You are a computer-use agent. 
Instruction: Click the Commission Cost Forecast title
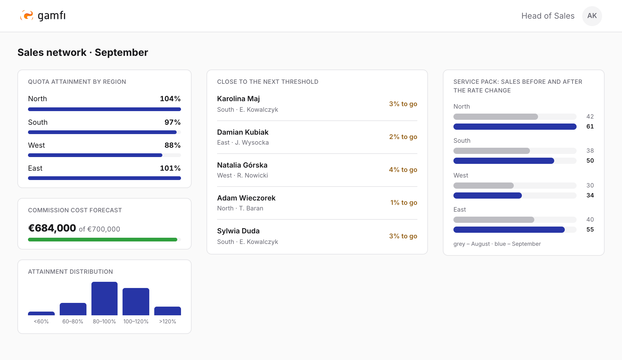[x=75, y=210]
